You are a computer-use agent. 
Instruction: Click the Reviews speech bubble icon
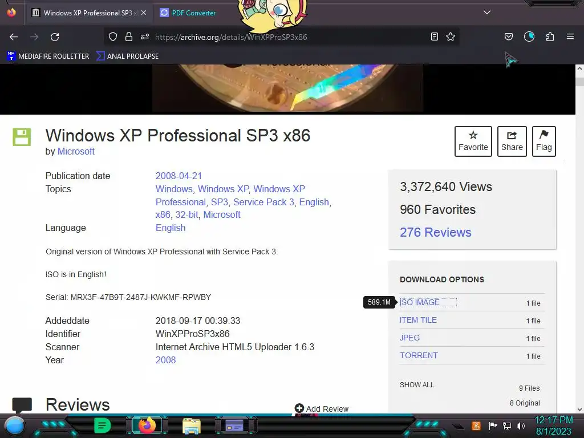pos(22,404)
